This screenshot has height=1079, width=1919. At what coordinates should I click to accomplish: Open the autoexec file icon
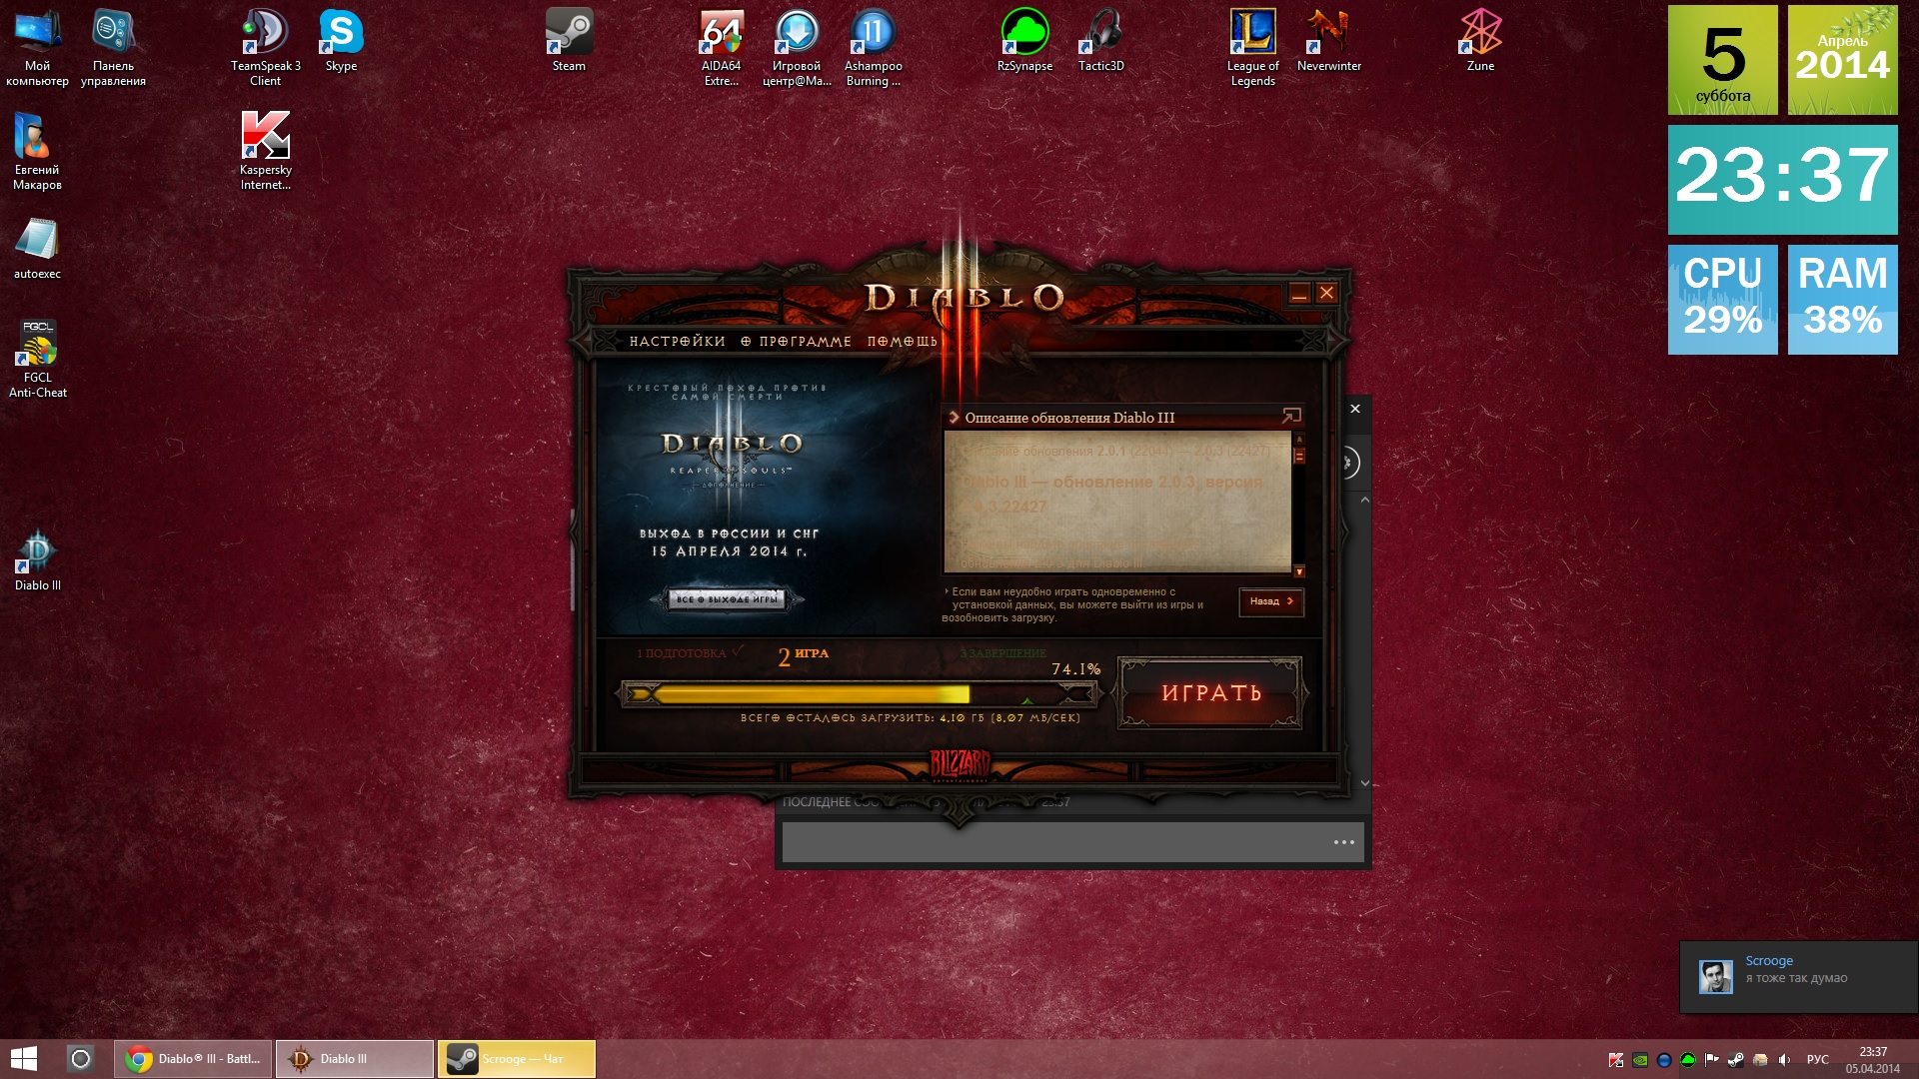click(x=37, y=248)
